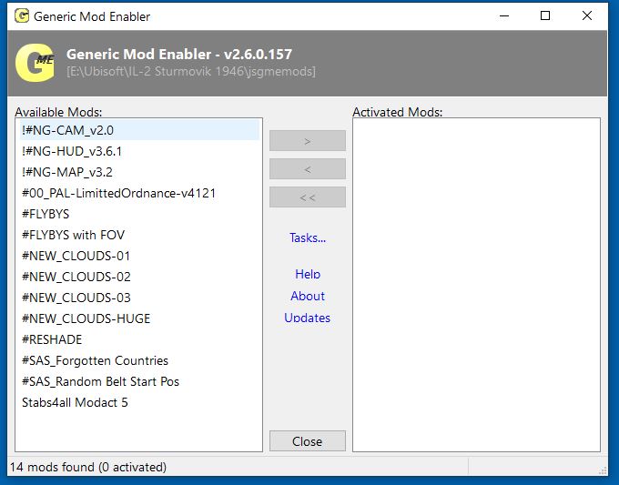
Task: Open the Help link
Action: (308, 274)
